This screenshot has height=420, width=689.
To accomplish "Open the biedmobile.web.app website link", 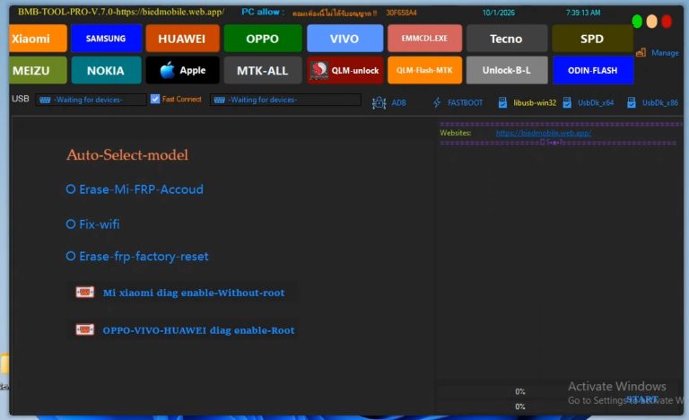I will coord(544,133).
